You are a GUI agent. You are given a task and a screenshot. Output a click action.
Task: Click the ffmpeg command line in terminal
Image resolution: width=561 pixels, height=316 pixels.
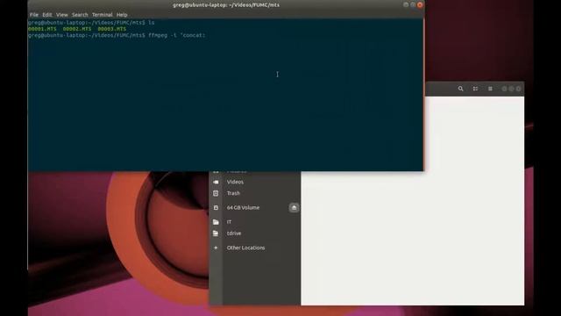117,35
